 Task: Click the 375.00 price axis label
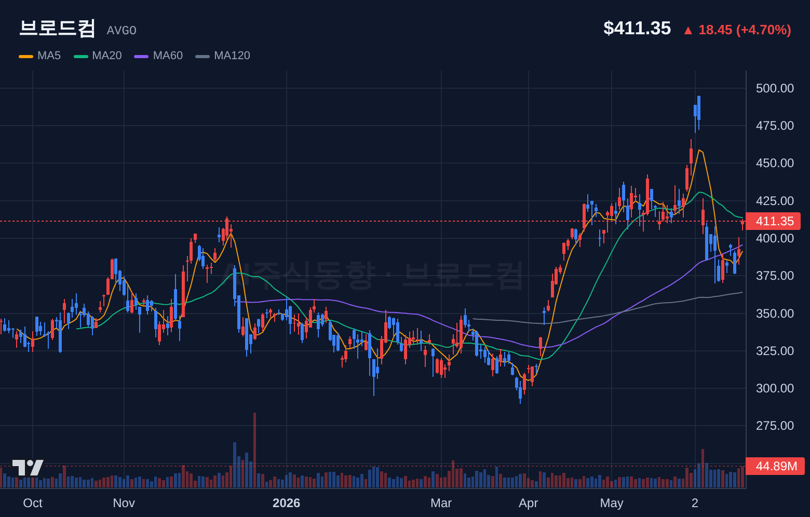[x=775, y=276]
